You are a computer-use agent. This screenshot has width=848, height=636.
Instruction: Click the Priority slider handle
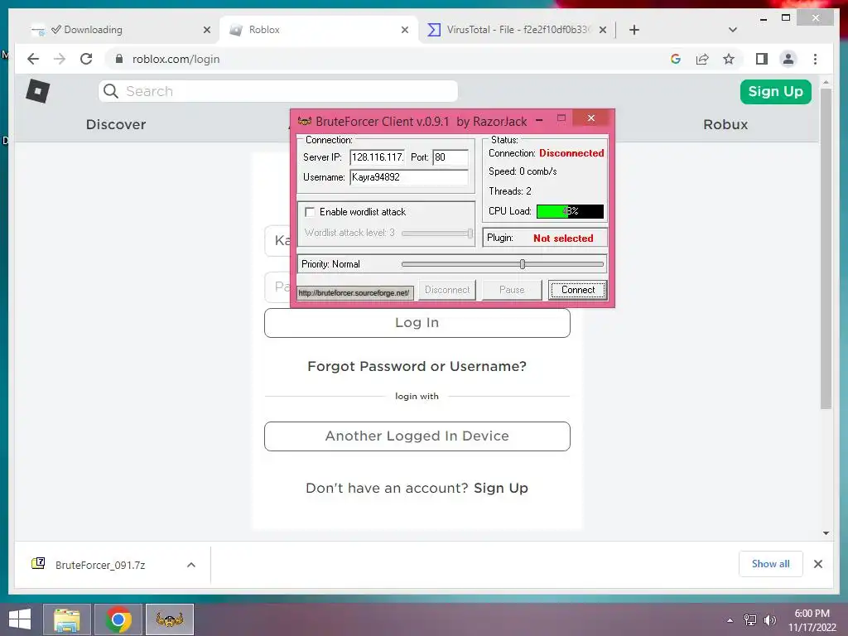point(523,264)
